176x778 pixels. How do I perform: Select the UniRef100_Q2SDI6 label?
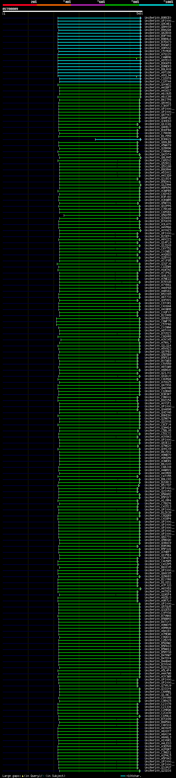point(158,771)
